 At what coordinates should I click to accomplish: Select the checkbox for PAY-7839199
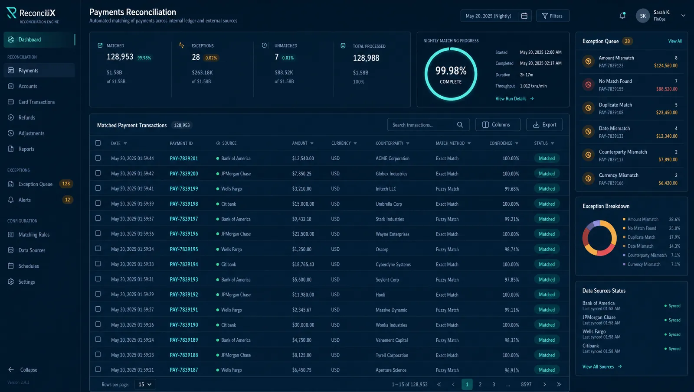click(98, 188)
